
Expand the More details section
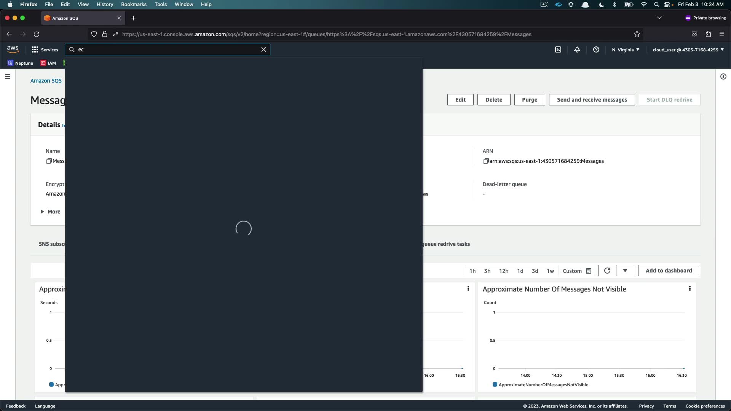pos(50,212)
